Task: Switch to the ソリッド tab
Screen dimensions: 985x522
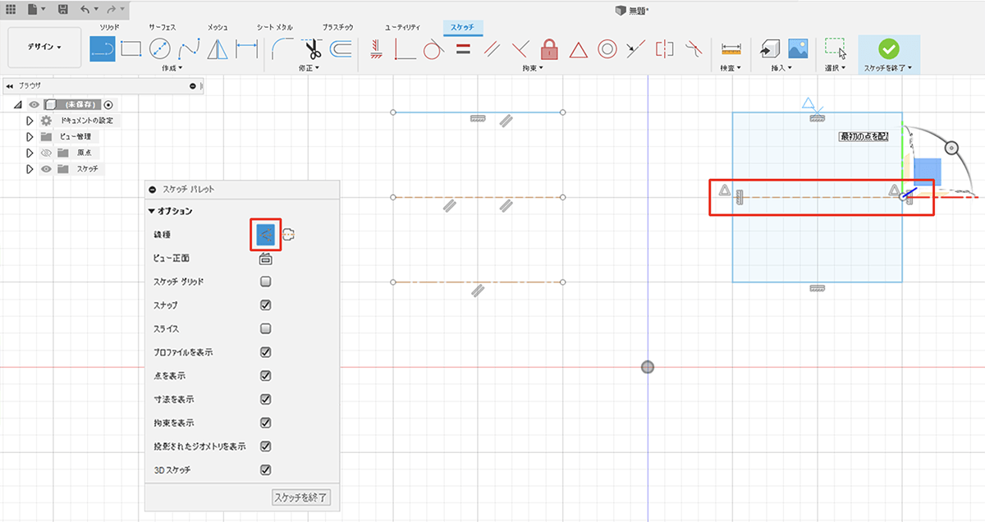Action: pyautogui.click(x=109, y=27)
